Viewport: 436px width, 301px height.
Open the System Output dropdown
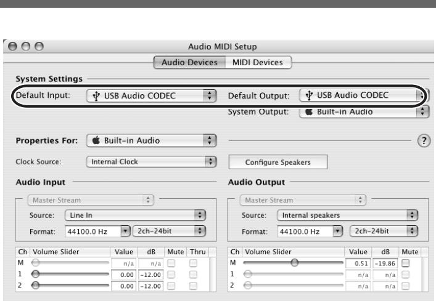point(364,112)
